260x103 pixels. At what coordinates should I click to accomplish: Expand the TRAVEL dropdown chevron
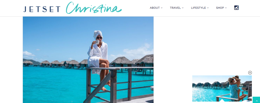tap(183, 8)
